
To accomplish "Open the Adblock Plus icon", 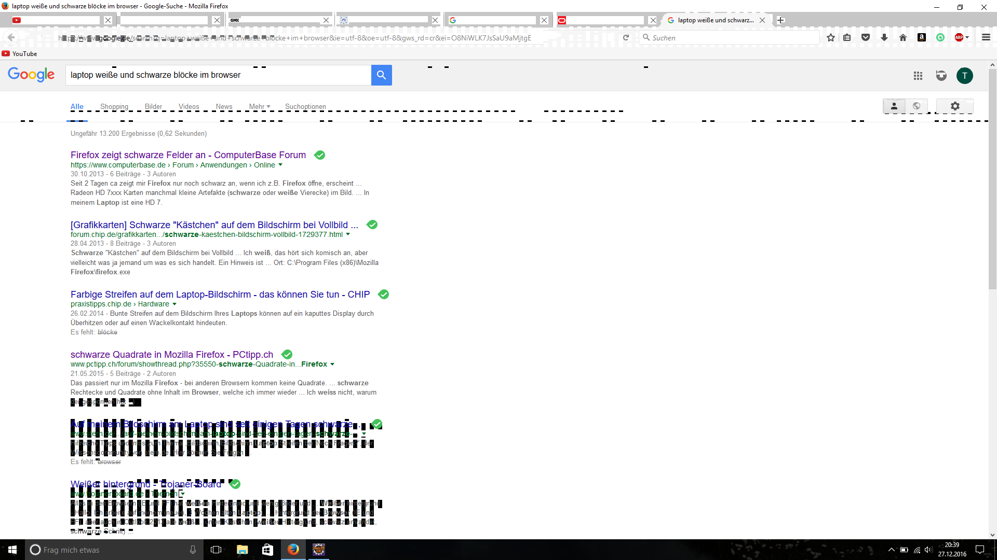I will tap(959, 37).
